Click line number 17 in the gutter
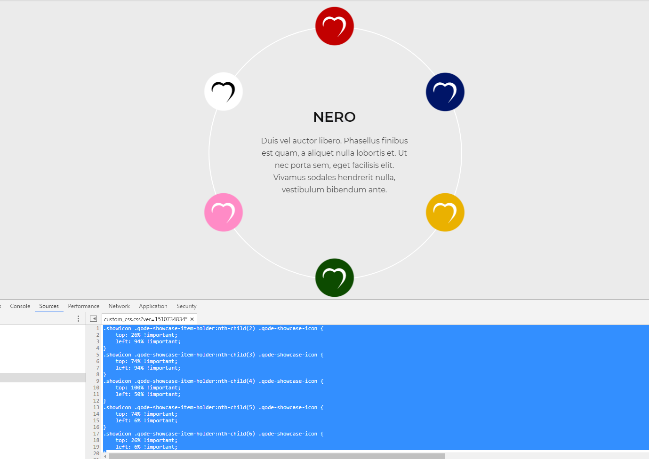The width and height of the screenshot is (649, 459). [x=96, y=434]
